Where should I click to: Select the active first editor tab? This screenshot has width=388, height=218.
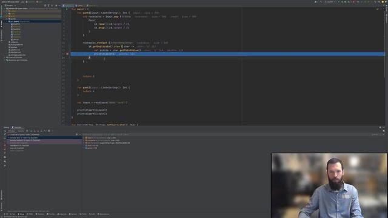coord(68,5)
